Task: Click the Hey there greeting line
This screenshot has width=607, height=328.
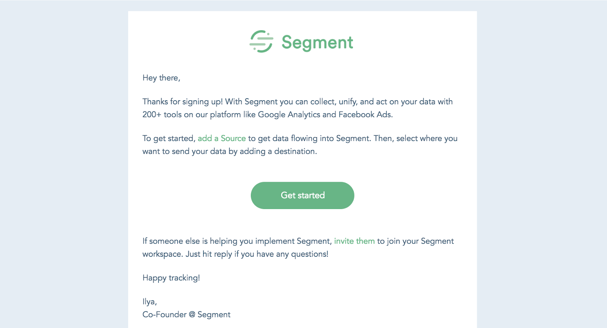Action: coord(162,77)
